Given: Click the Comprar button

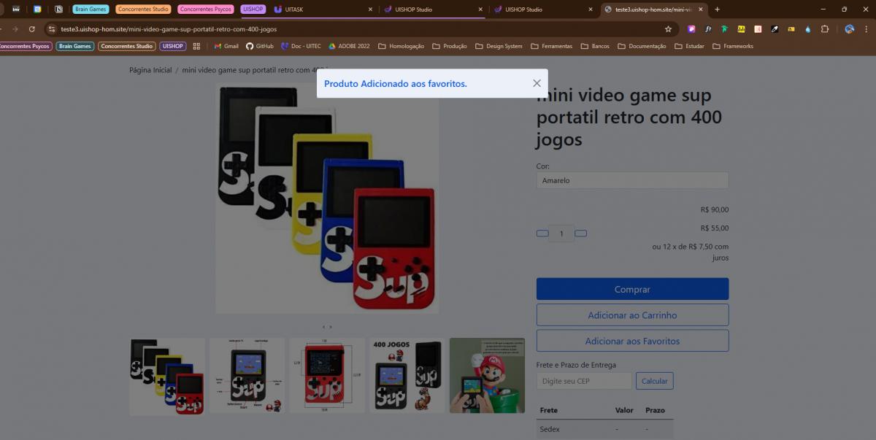Looking at the screenshot, I should coord(632,289).
